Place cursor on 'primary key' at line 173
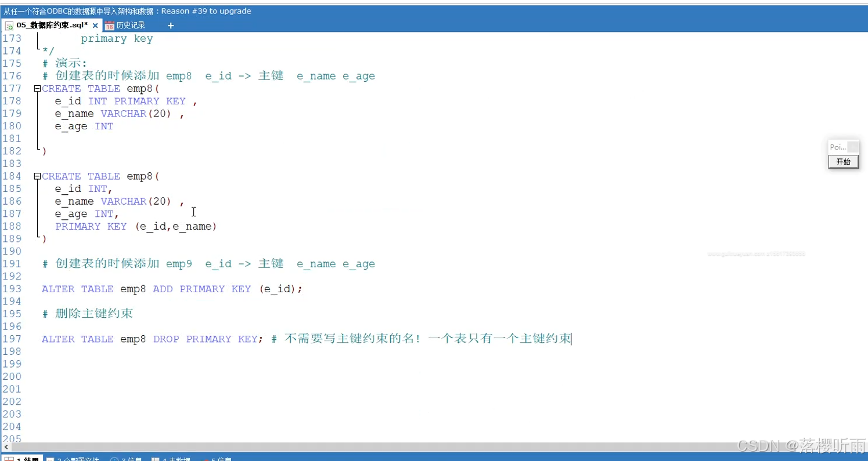 click(x=117, y=39)
